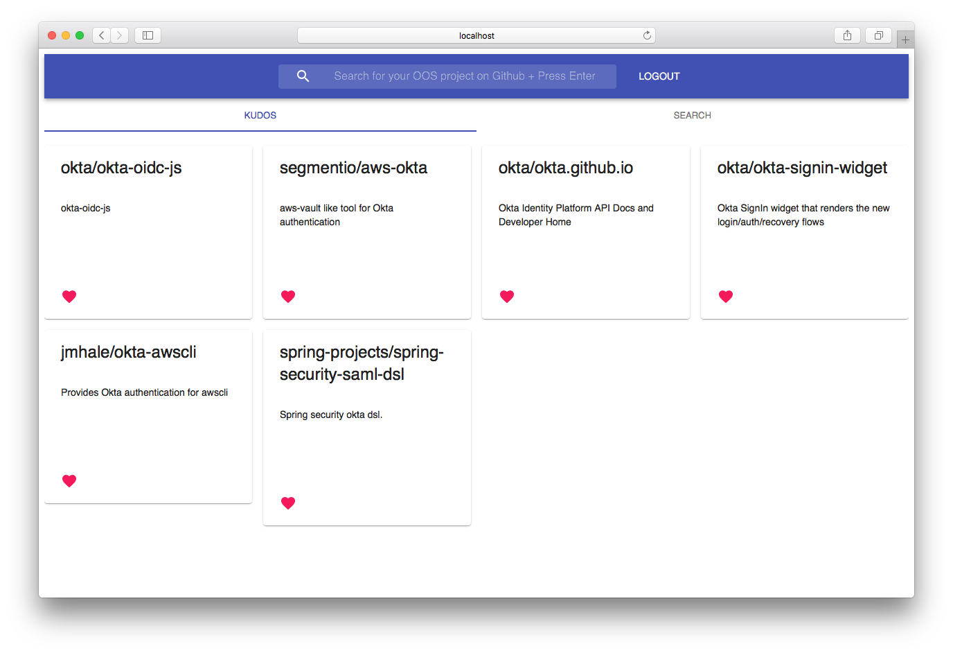
Task: Go forward with browser forward arrow
Action: point(119,35)
